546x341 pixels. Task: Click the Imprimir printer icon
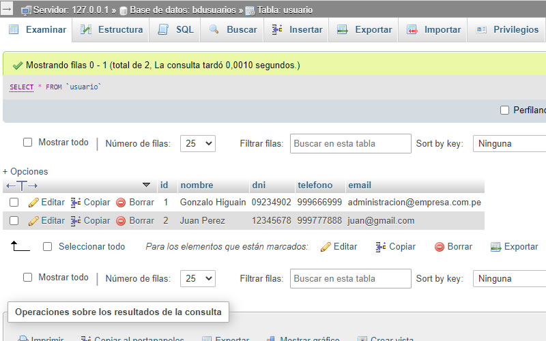point(23,338)
